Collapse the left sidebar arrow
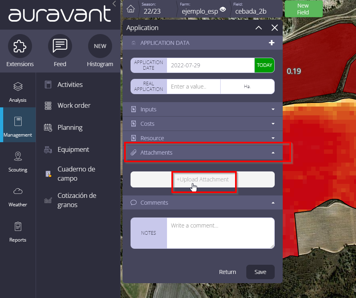This screenshot has width=356, height=298. click(x=115, y=4)
